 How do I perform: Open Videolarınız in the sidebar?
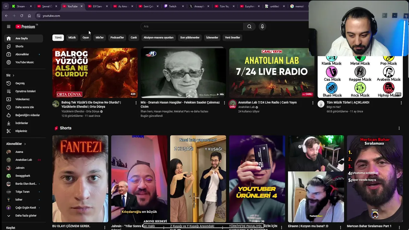(24, 99)
